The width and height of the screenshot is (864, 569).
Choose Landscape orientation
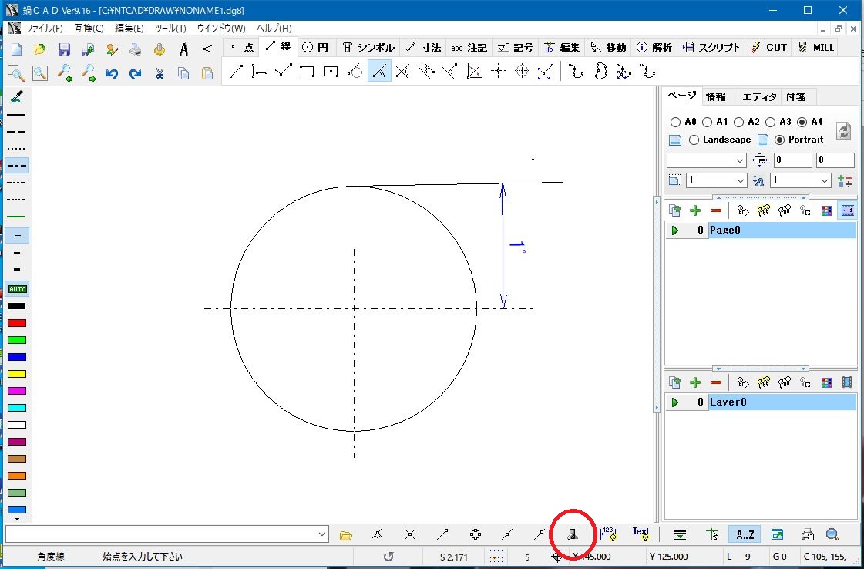720,140
